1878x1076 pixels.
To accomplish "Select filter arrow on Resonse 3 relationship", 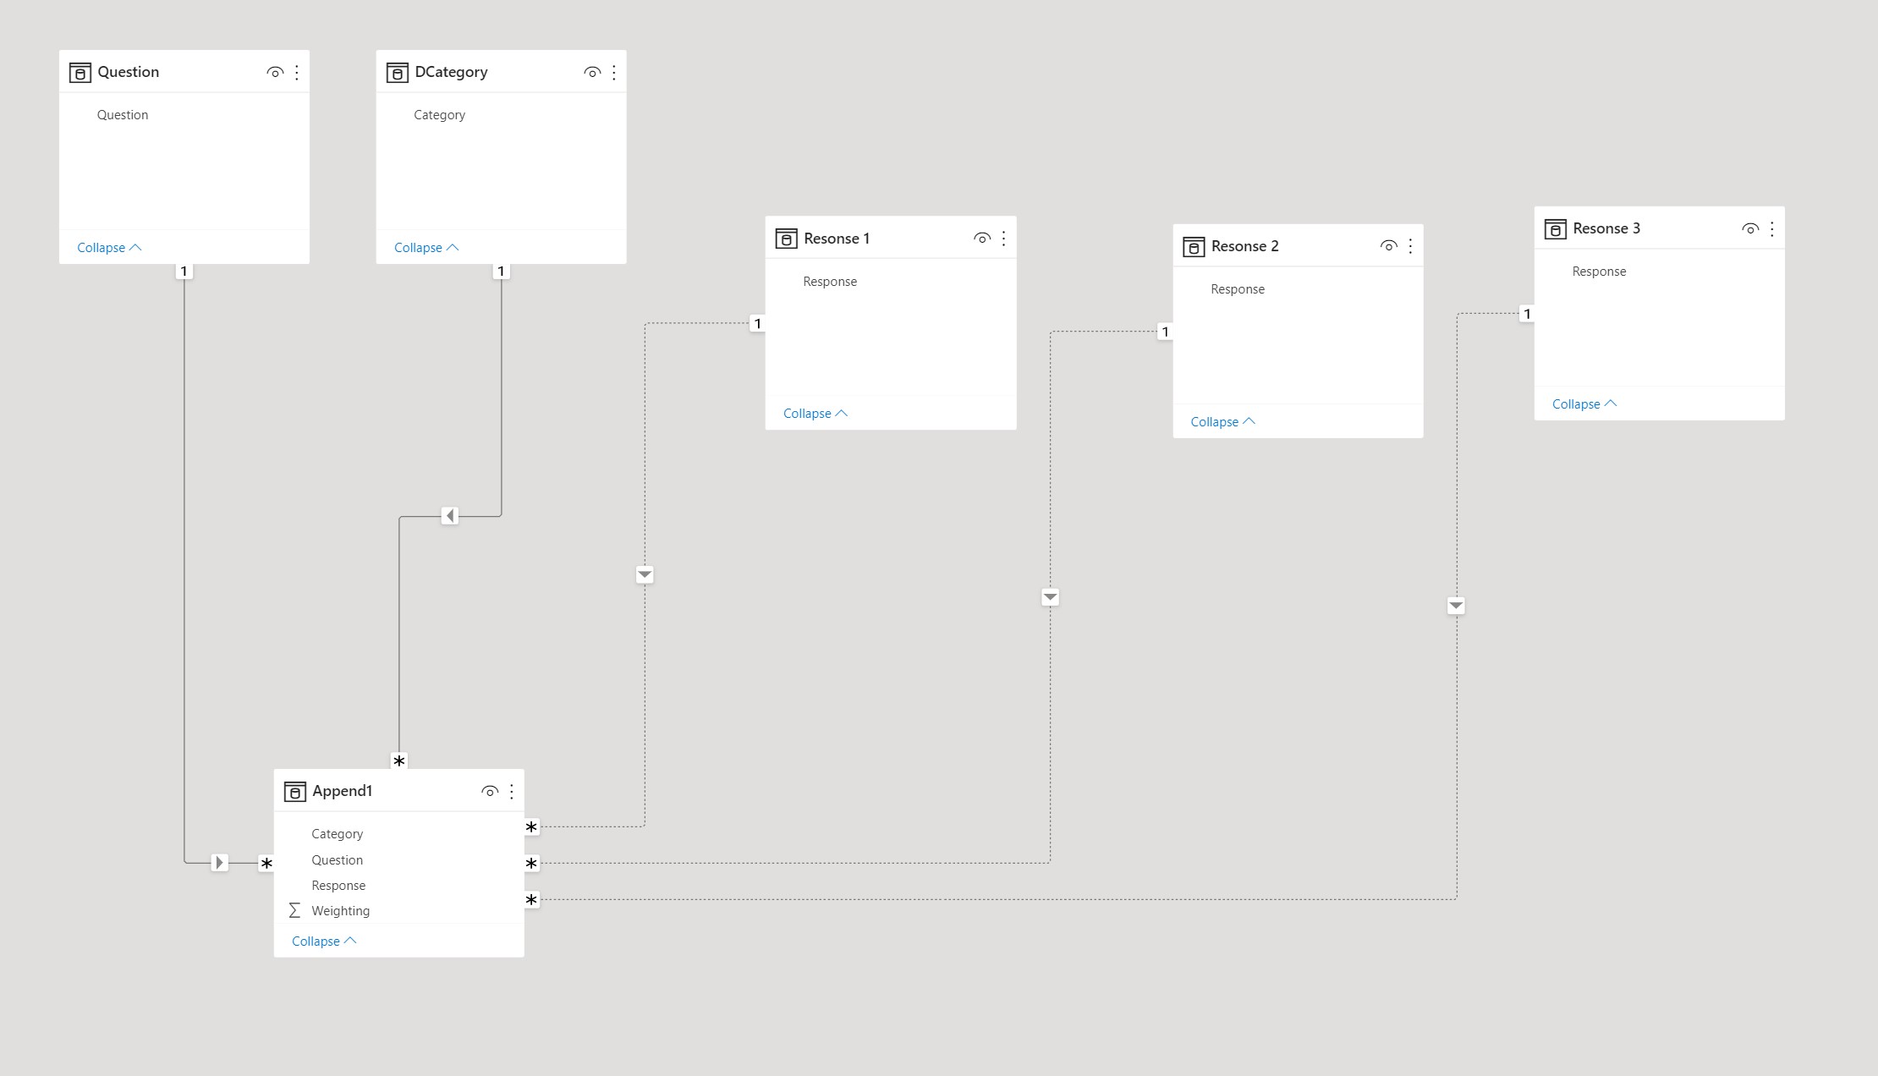I will coord(1456,606).
